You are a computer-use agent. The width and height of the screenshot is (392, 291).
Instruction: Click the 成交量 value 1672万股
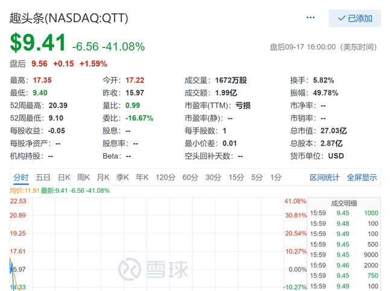click(231, 80)
